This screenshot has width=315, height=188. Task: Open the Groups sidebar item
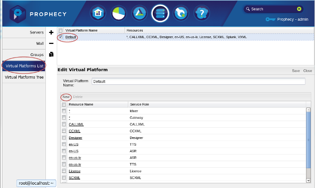tap(24, 55)
